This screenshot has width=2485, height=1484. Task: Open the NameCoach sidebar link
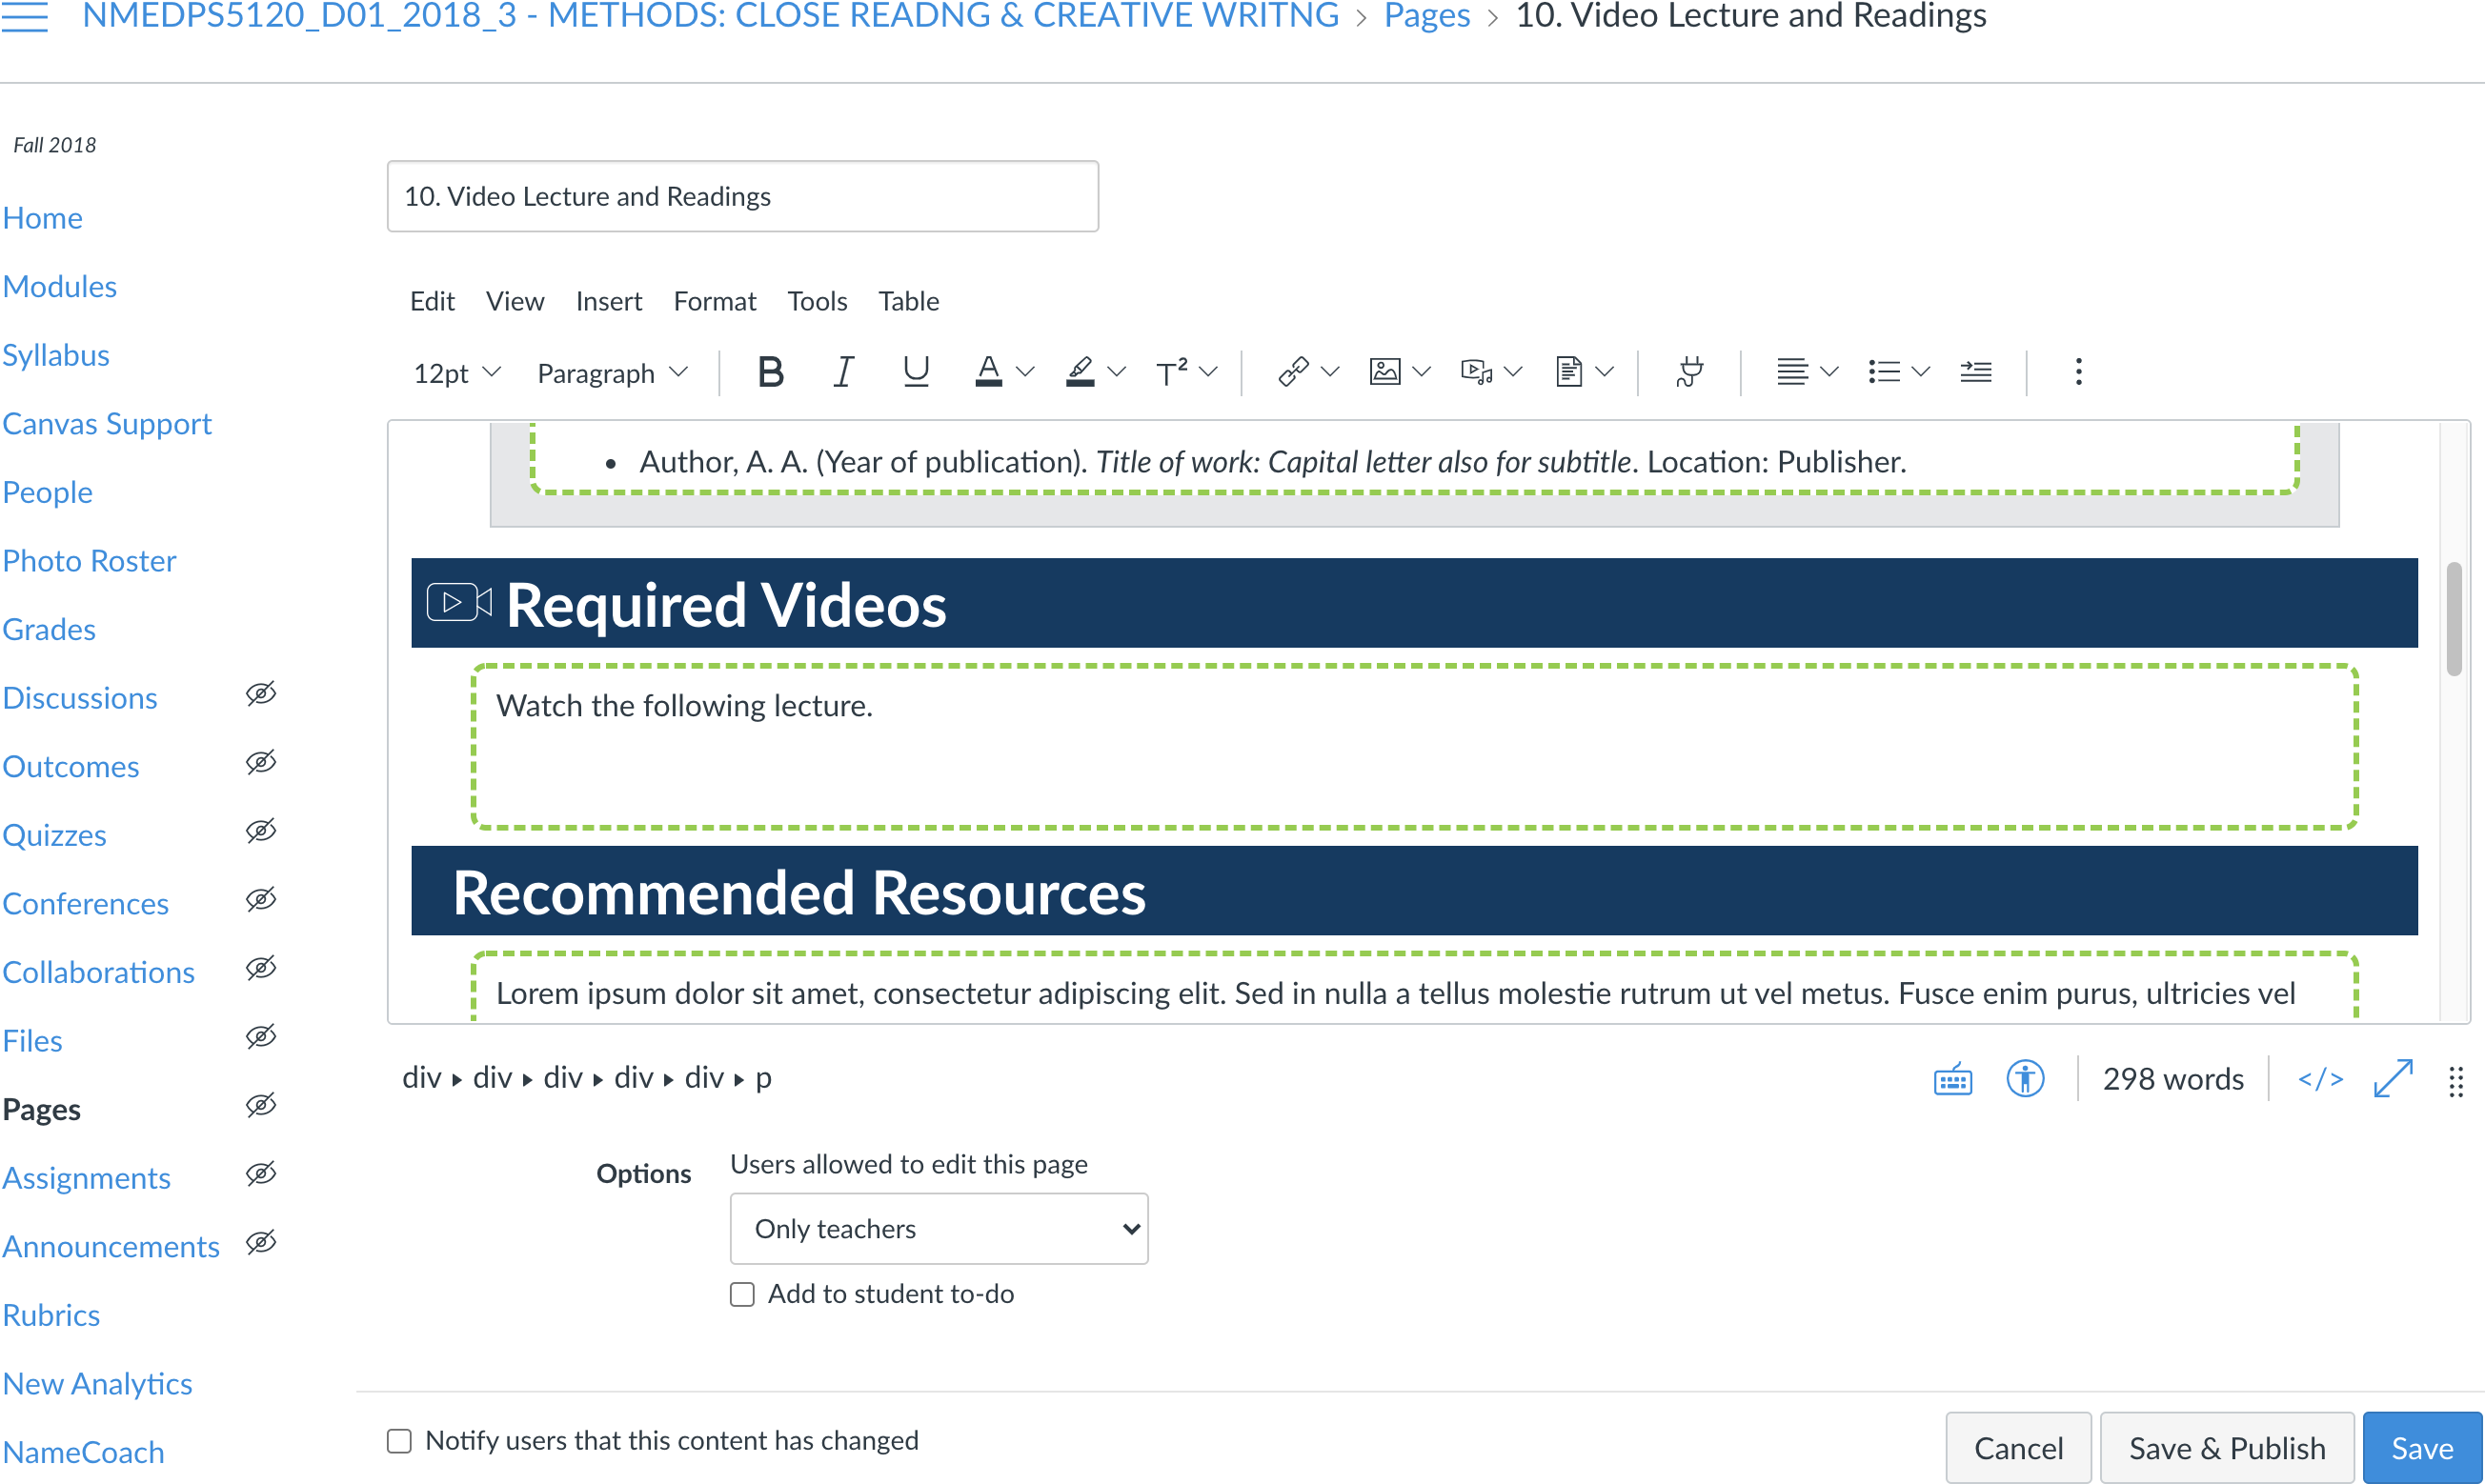(83, 1452)
